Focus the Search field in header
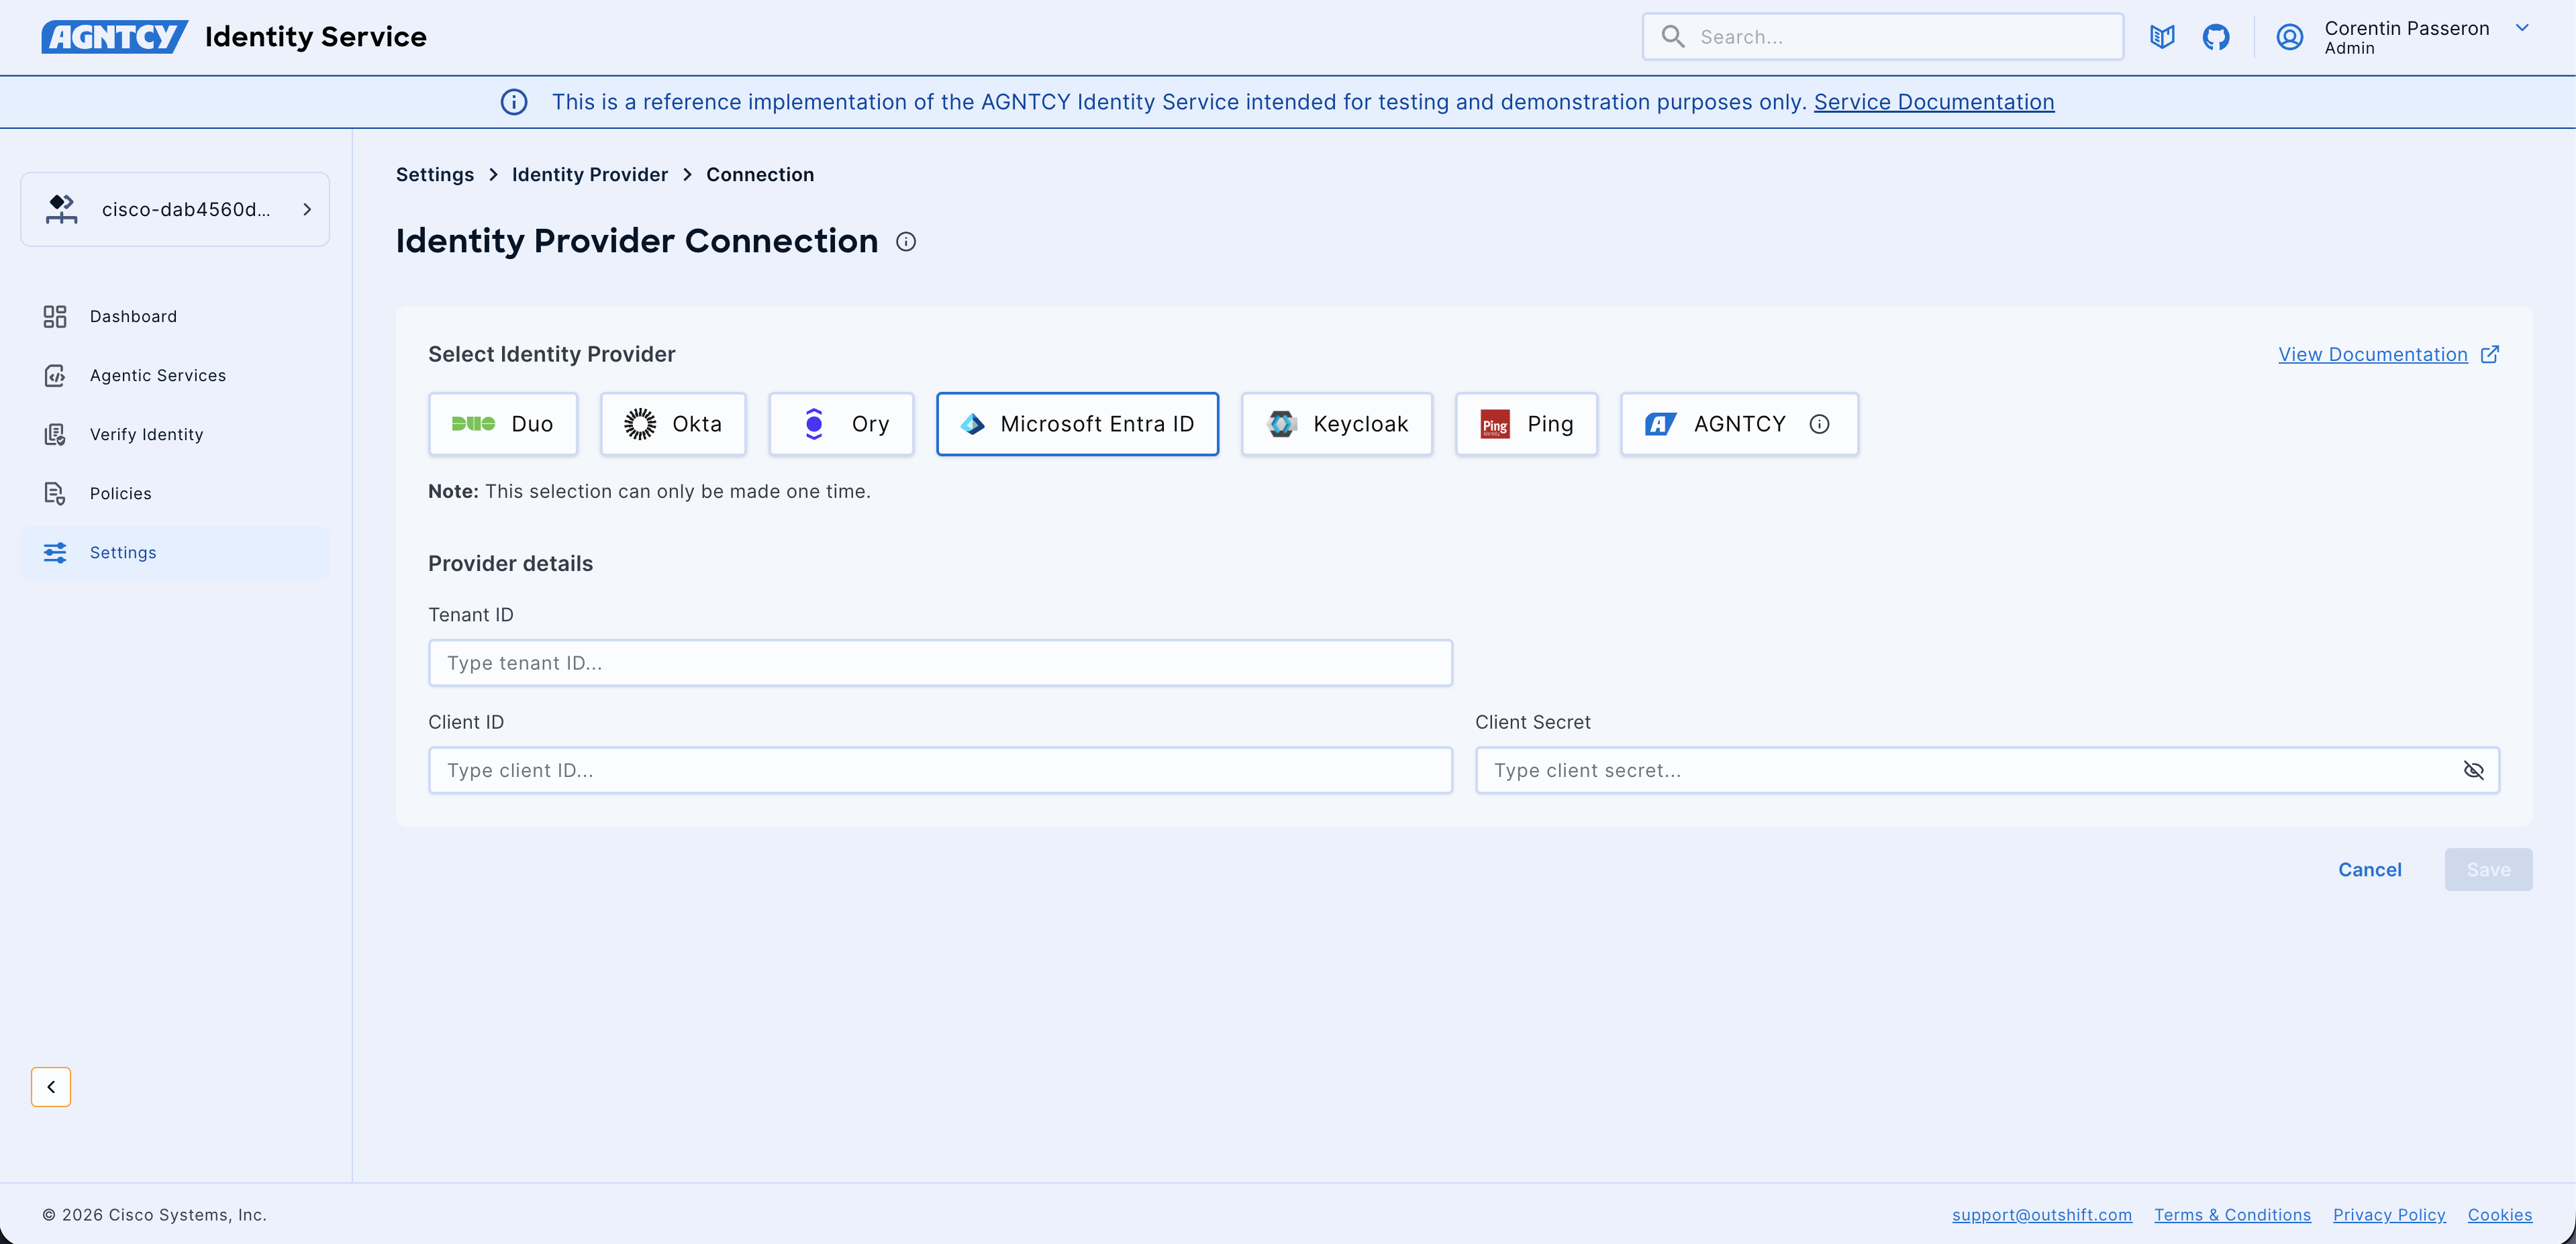The image size is (2576, 1244). click(1883, 37)
